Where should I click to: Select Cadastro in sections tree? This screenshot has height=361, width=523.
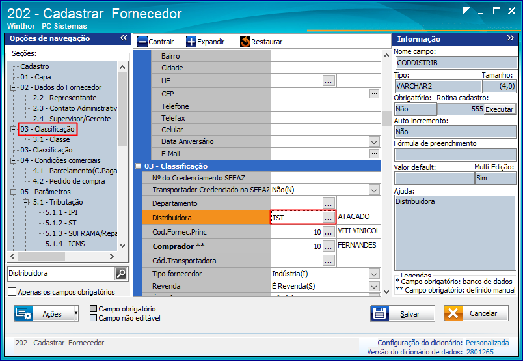click(34, 66)
